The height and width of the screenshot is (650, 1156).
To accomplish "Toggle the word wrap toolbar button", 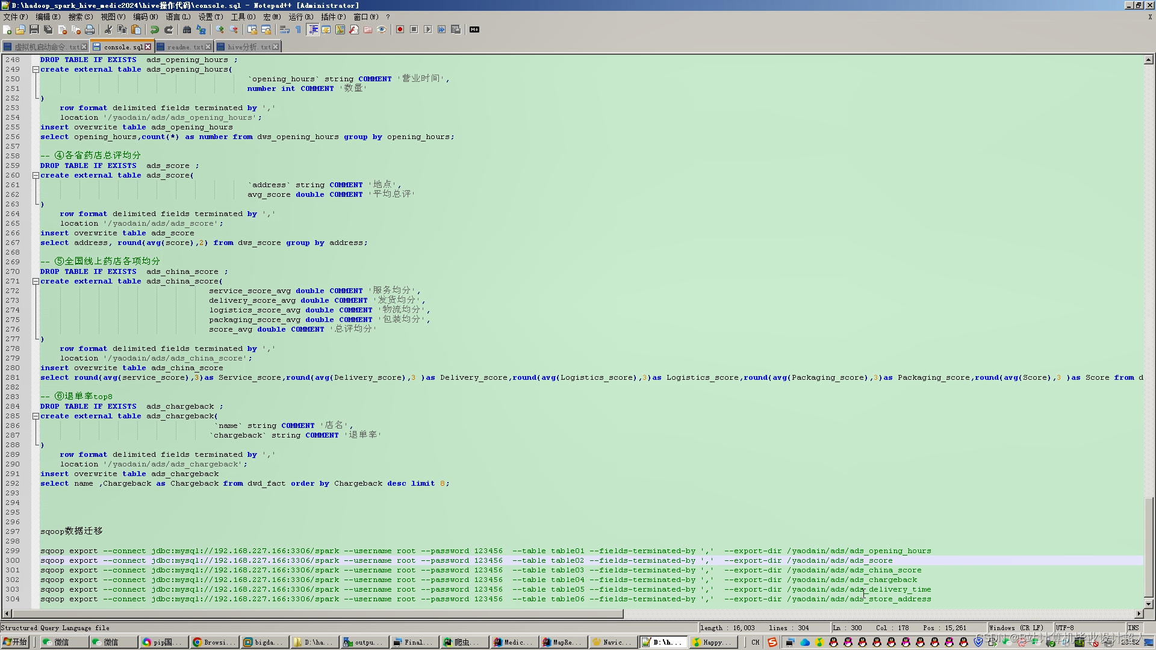I will pyautogui.click(x=284, y=29).
